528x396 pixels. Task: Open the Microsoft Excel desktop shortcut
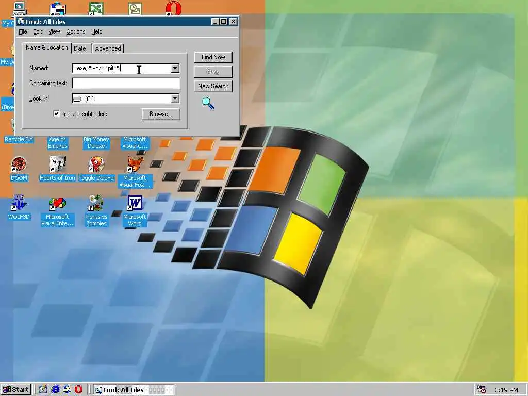pyautogui.click(x=96, y=9)
